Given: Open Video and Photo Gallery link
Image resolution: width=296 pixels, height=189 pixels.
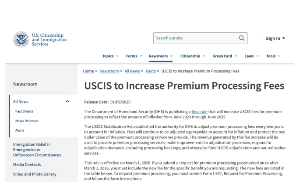Looking at the screenshot, I should [35, 174].
